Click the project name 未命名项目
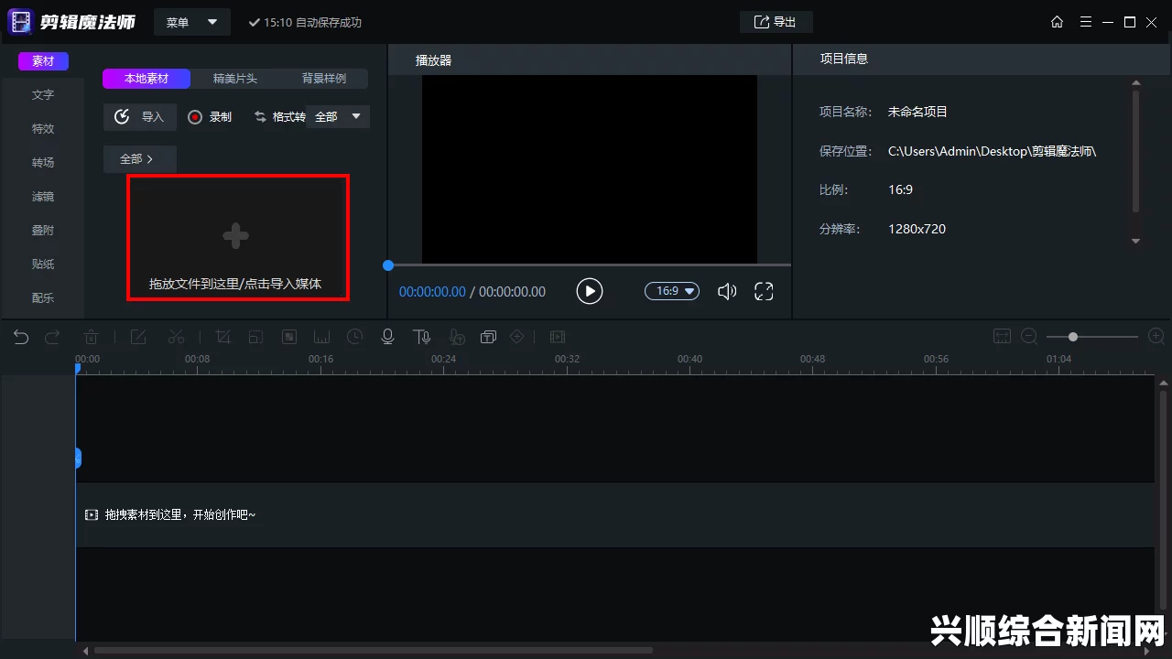The image size is (1172, 659). pyautogui.click(x=917, y=112)
